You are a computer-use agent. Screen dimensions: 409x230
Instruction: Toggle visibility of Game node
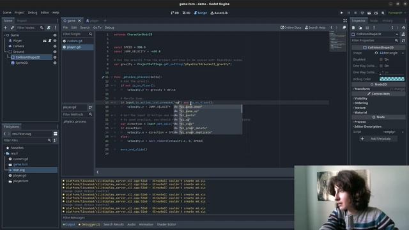tap(55, 35)
